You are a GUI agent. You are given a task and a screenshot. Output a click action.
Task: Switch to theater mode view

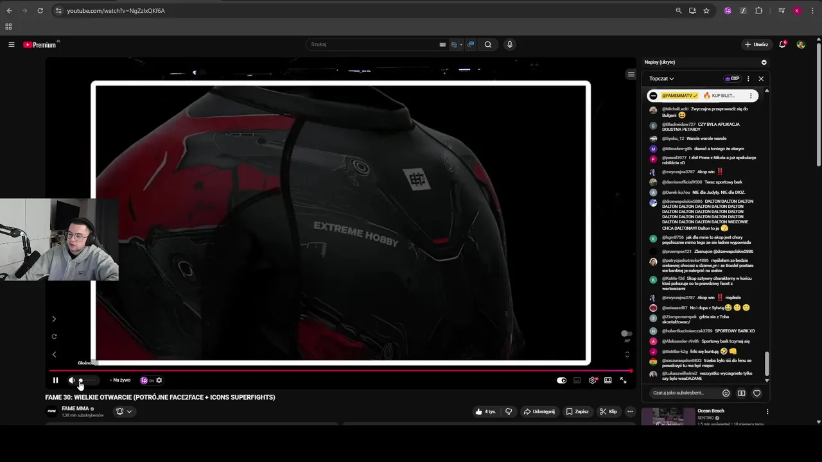[x=608, y=381]
